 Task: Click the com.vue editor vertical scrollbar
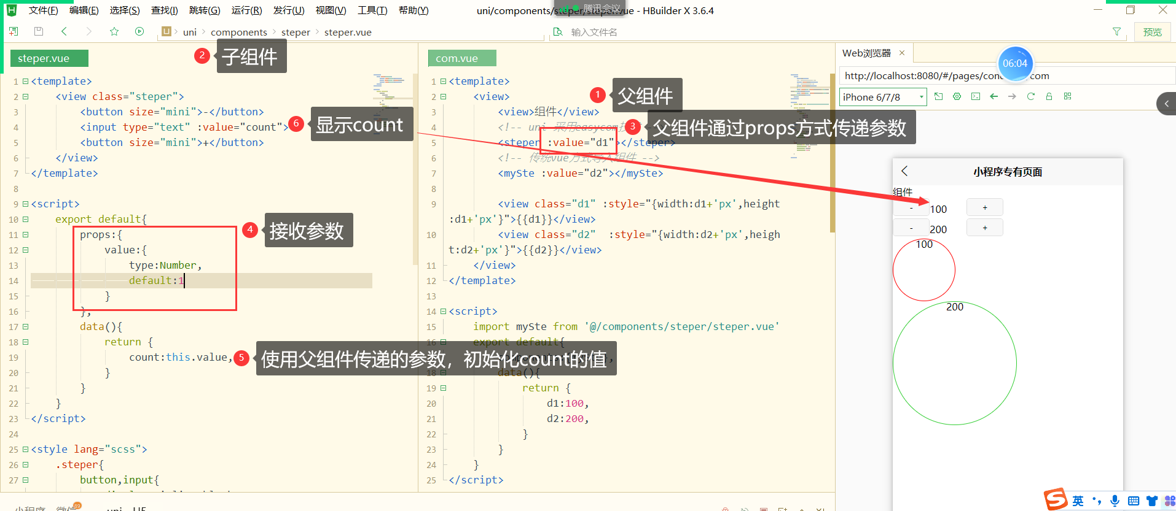click(833, 153)
